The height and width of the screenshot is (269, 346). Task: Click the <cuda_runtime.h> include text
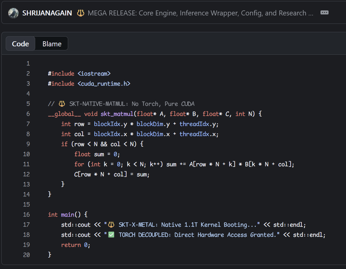coord(104,84)
